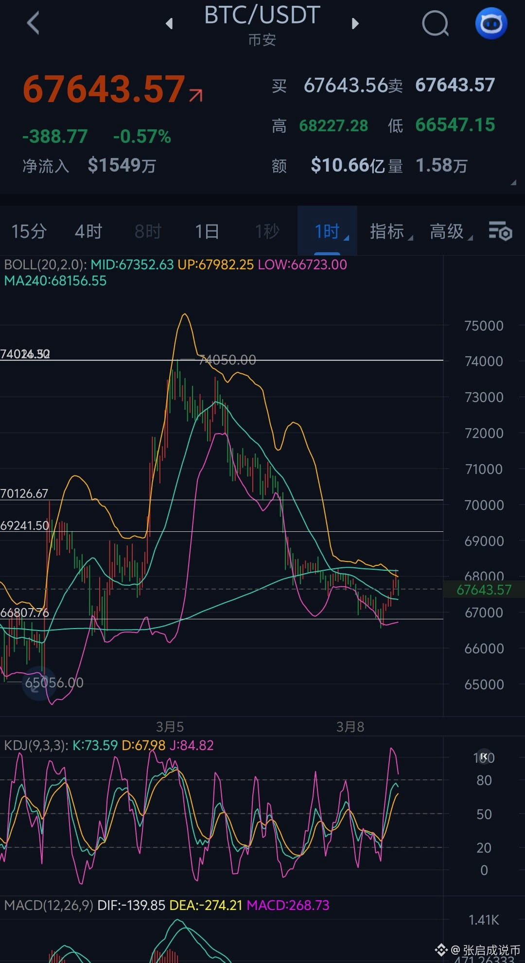The width and height of the screenshot is (525, 963).
Task: Tap turnover value $10.66亿
Action: click(348, 166)
